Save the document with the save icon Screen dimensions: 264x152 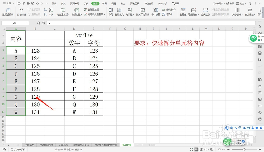[x=19, y=3]
